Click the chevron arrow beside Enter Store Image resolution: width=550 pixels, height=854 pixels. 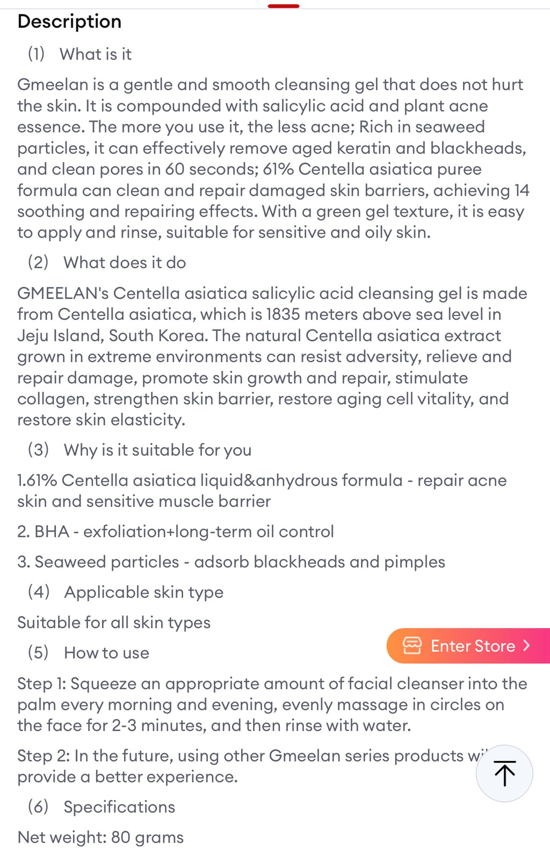pyautogui.click(x=526, y=645)
